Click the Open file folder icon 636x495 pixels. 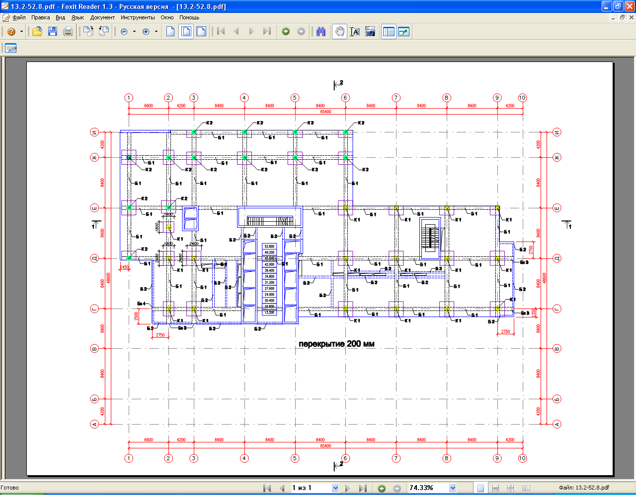[37, 32]
